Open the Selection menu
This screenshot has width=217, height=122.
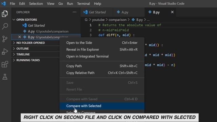[x=36, y=4]
